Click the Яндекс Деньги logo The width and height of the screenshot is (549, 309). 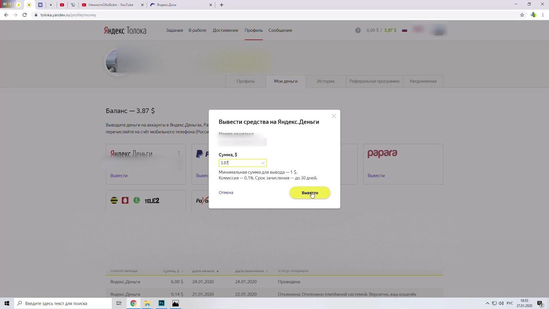(131, 154)
